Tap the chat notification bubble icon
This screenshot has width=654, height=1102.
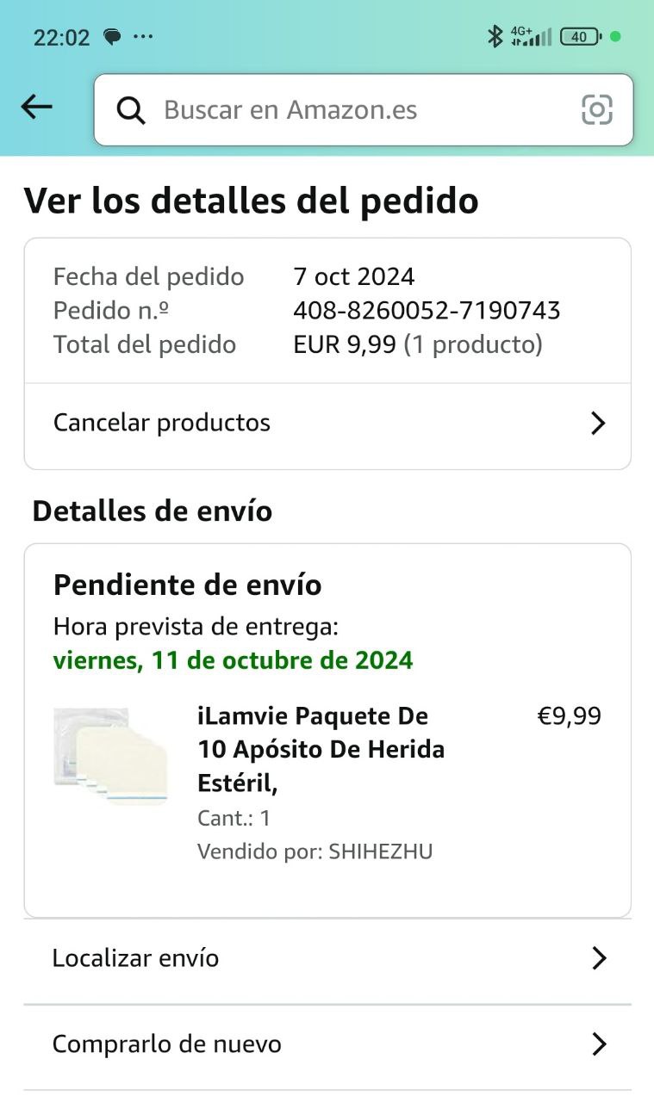[112, 37]
